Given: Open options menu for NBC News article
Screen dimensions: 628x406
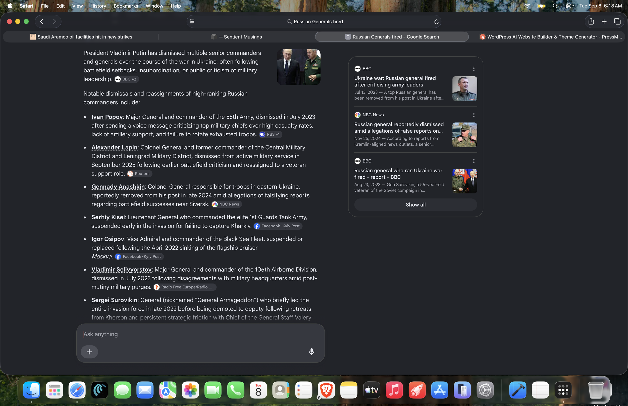Looking at the screenshot, I should [474, 115].
